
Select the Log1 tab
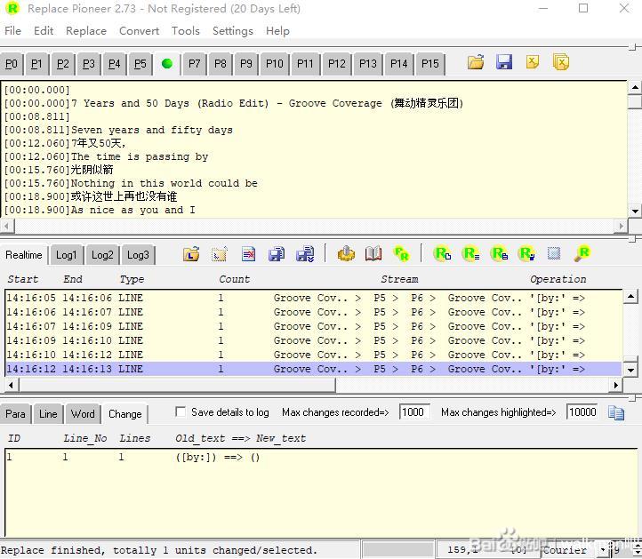click(67, 255)
